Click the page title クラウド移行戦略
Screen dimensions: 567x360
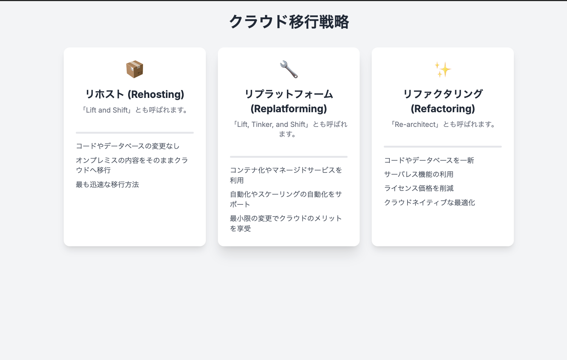tap(289, 22)
